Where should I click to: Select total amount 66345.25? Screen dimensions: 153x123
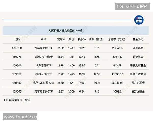click(x=117, y=83)
